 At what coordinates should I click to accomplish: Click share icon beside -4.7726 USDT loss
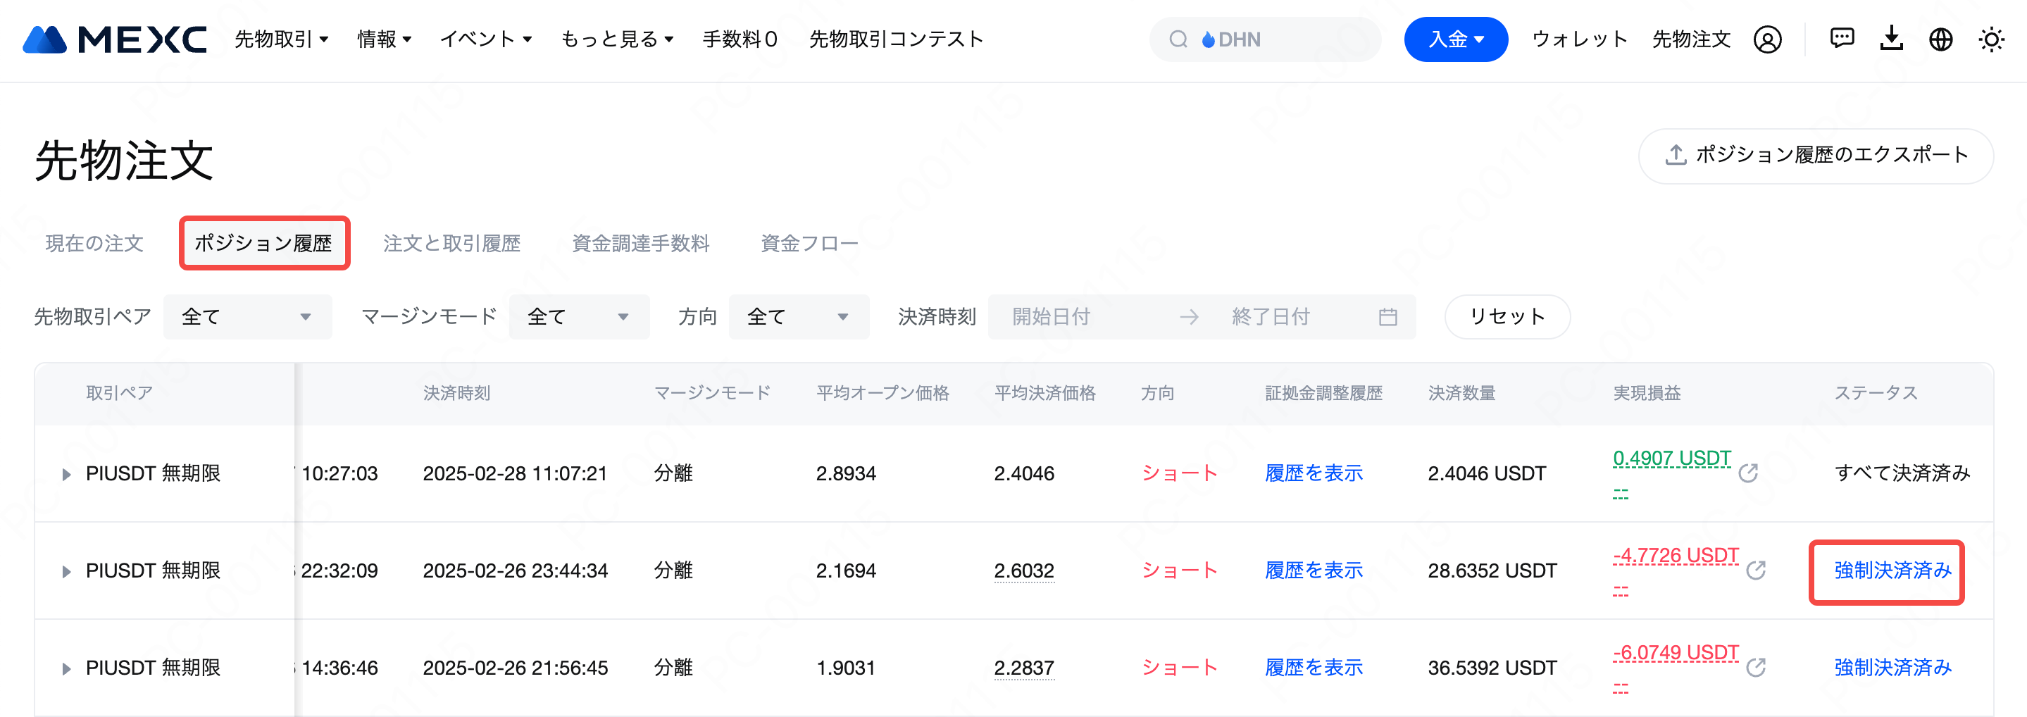(x=1756, y=571)
